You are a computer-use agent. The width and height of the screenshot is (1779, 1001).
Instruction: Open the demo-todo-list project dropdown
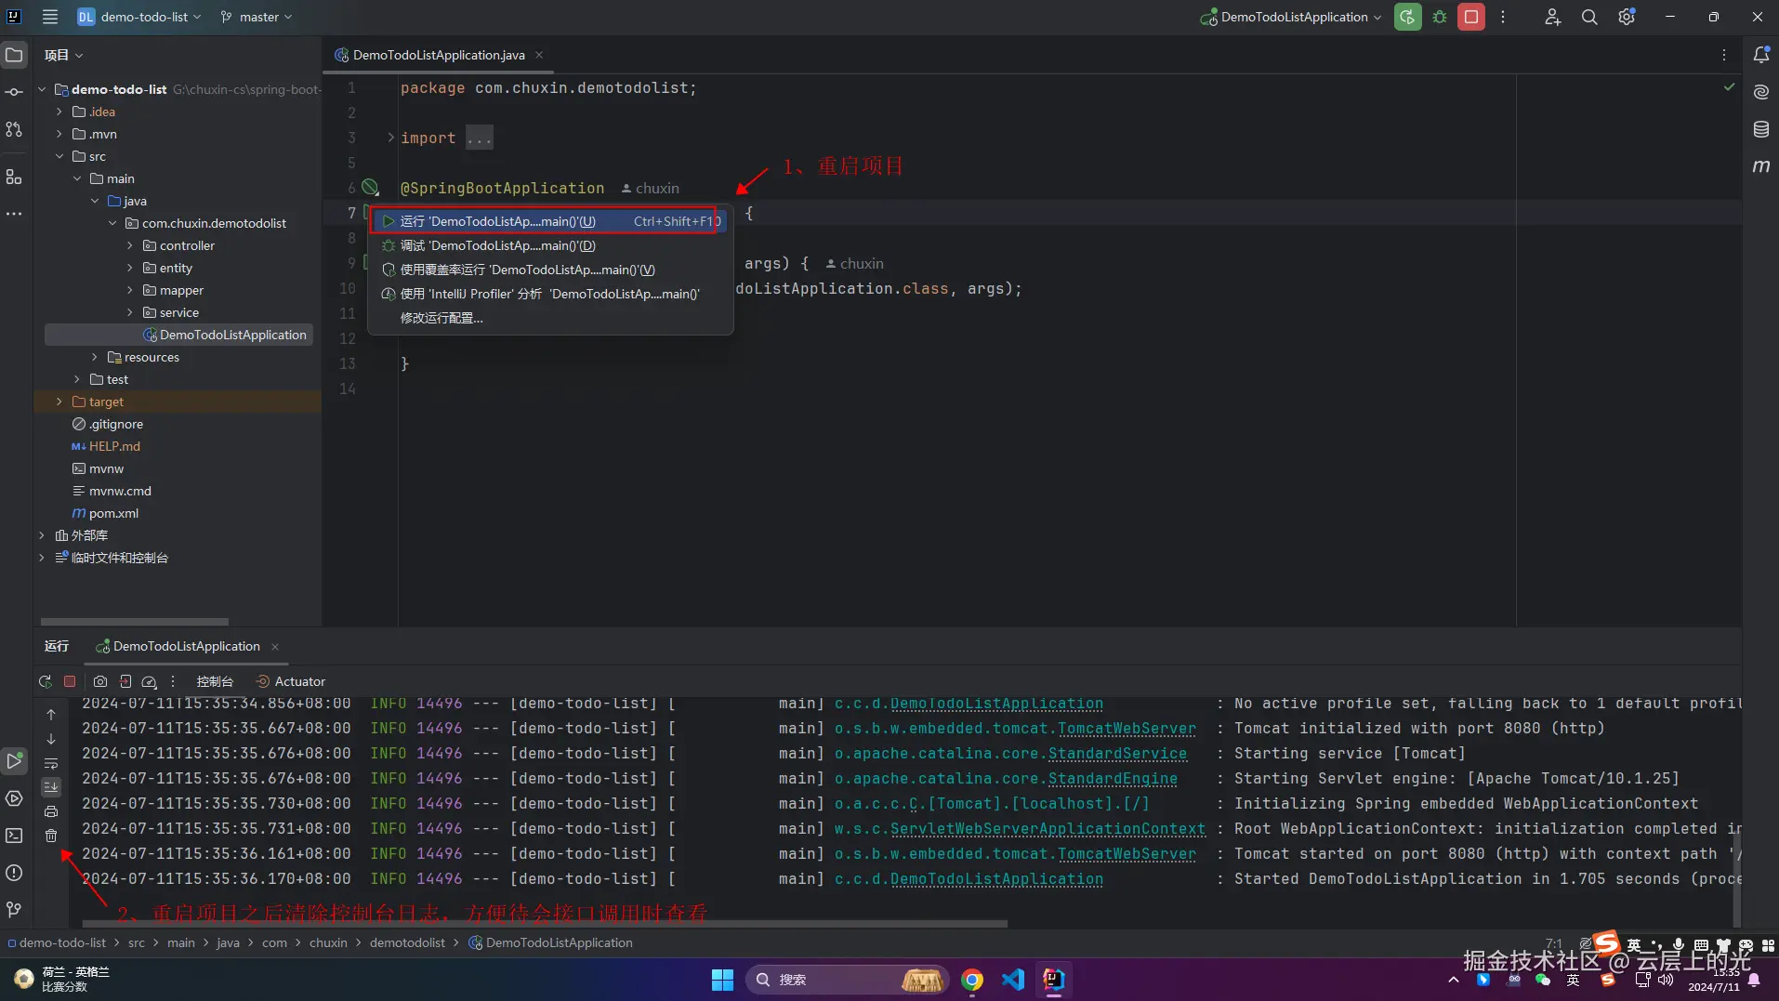(139, 17)
